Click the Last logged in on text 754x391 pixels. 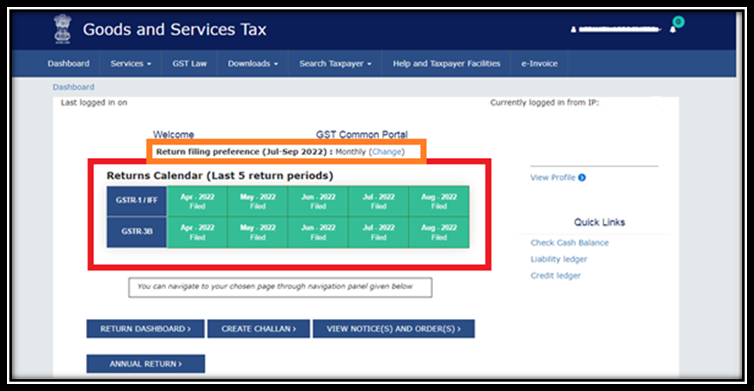coord(94,102)
